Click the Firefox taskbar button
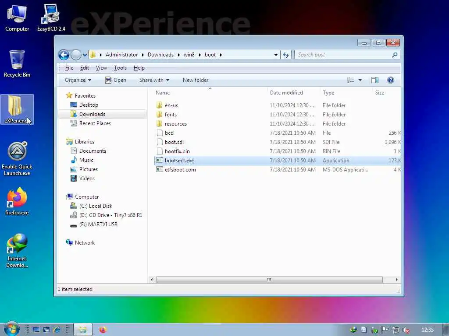This screenshot has width=449, height=336. [x=103, y=330]
